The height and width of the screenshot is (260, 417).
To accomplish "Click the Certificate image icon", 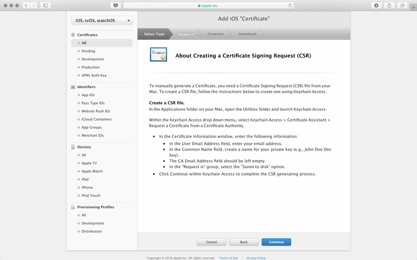I will coord(158,54).
